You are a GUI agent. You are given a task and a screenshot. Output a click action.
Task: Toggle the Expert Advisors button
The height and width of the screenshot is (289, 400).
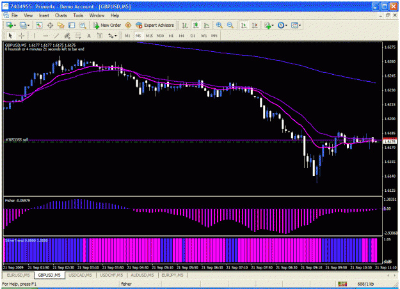[x=155, y=25]
